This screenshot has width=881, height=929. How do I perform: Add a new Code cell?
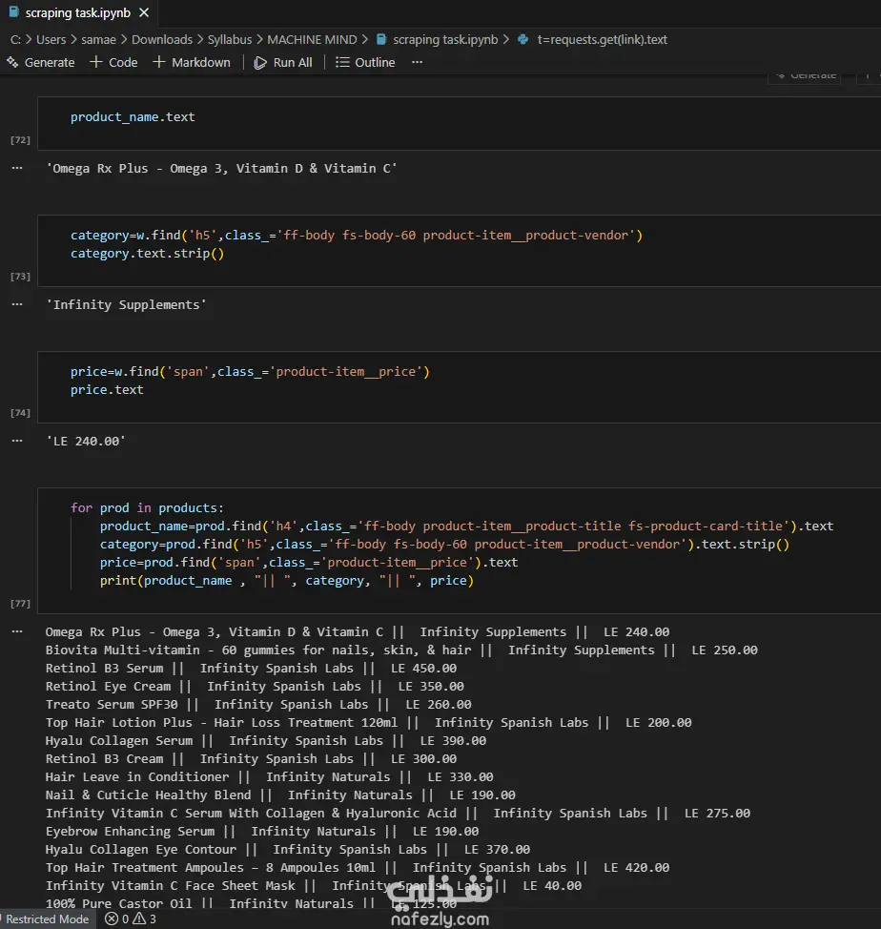(113, 62)
